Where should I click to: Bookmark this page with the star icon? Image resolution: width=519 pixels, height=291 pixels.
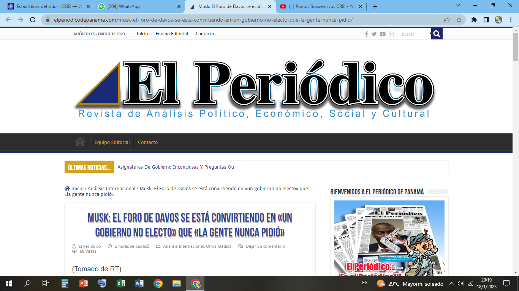(x=459, y=20)
